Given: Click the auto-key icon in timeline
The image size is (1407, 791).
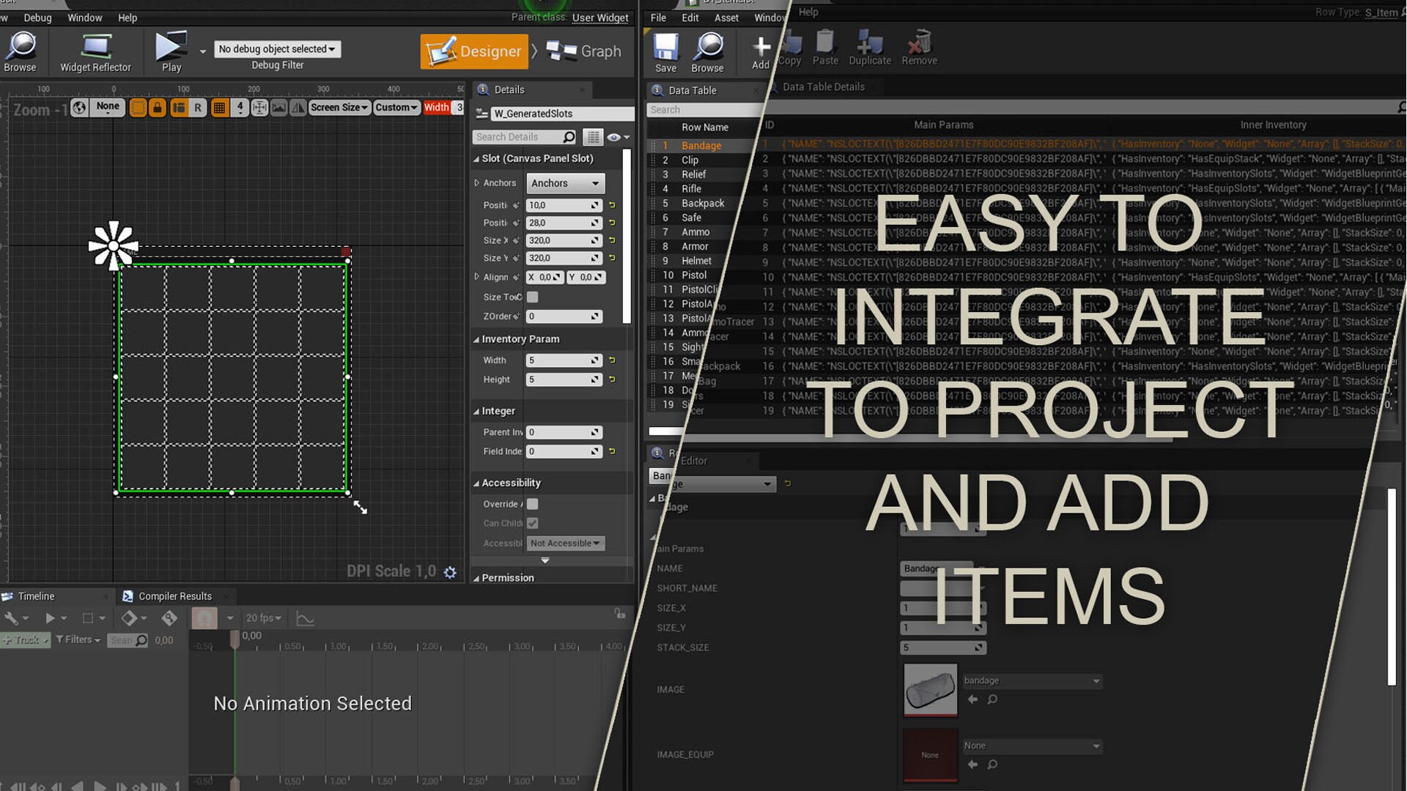Looking at the screenshot, I should pos(169,618).
